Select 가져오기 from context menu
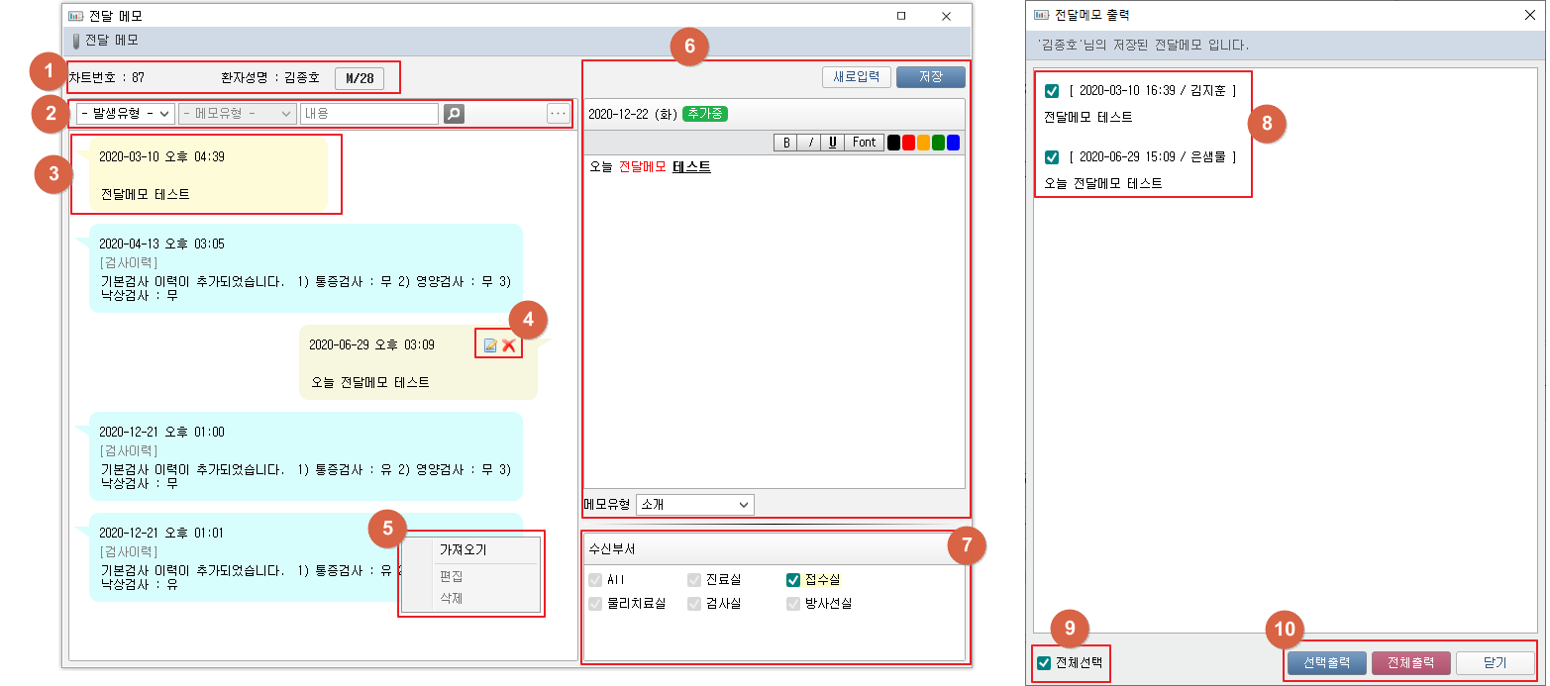This screenshot has width=1550, height=686. [x=463, y=550]
